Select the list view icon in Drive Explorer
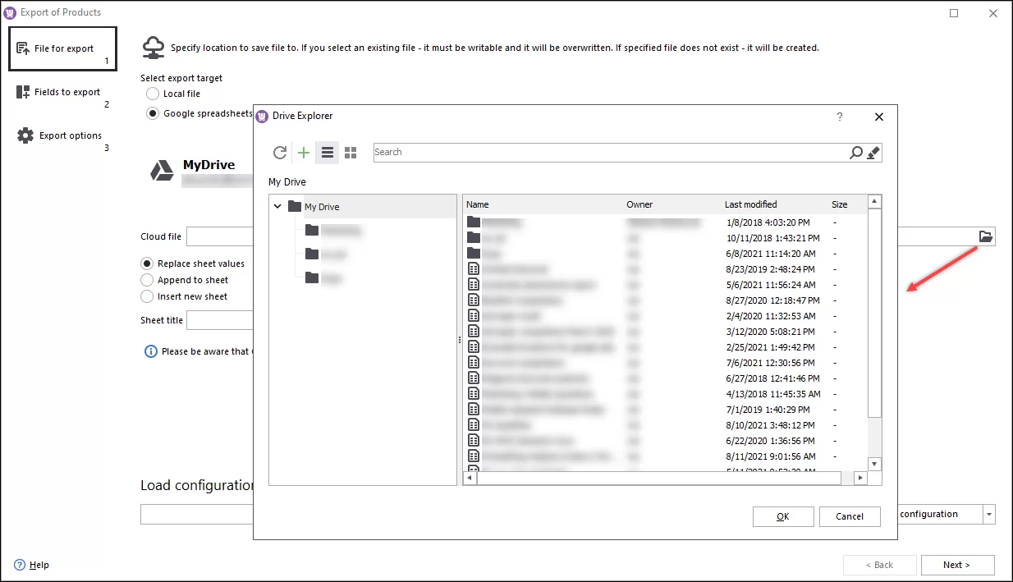 coord(327,152)
